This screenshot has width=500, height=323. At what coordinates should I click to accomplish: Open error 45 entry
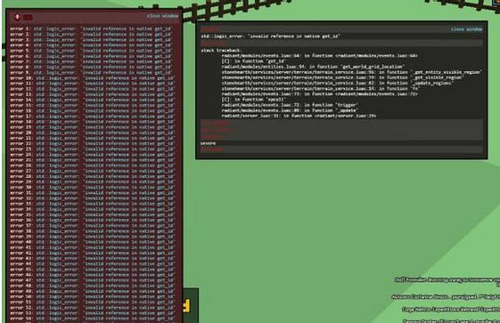click(92, 270)
